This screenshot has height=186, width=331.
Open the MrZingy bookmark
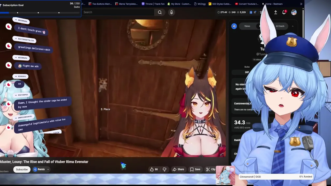coord(200,4)
